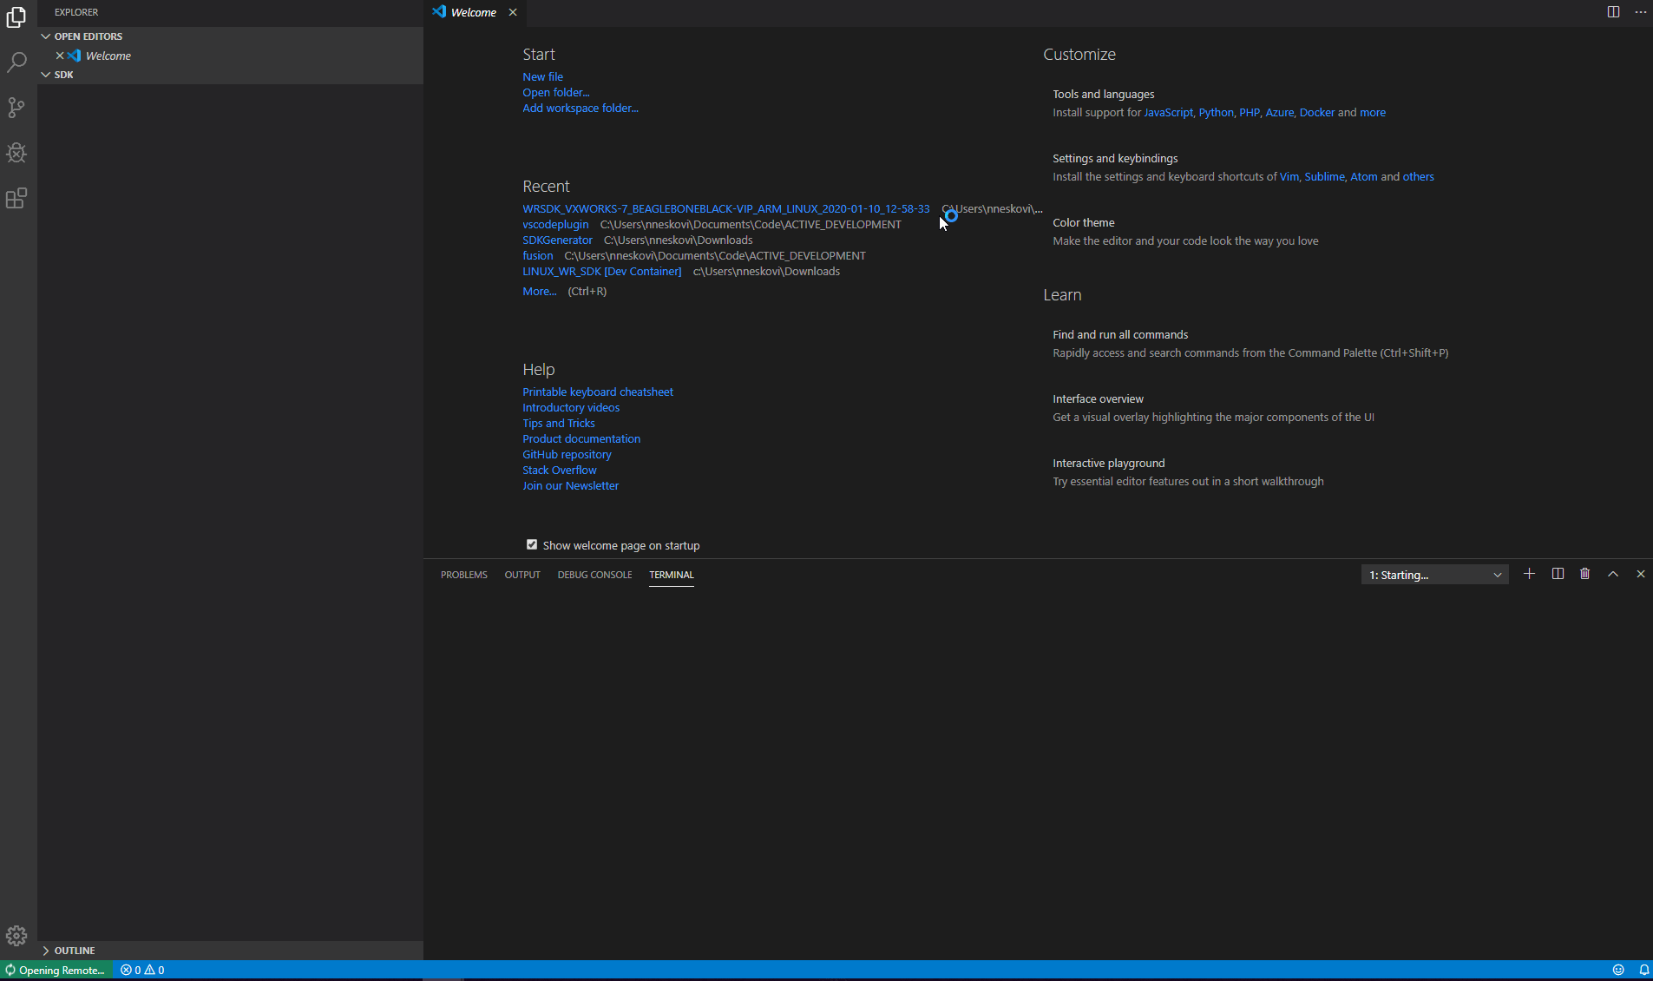Viewport: 1653px width, 981px height.
Task: Click Join our Newsletter link
Action: (570, 485)
